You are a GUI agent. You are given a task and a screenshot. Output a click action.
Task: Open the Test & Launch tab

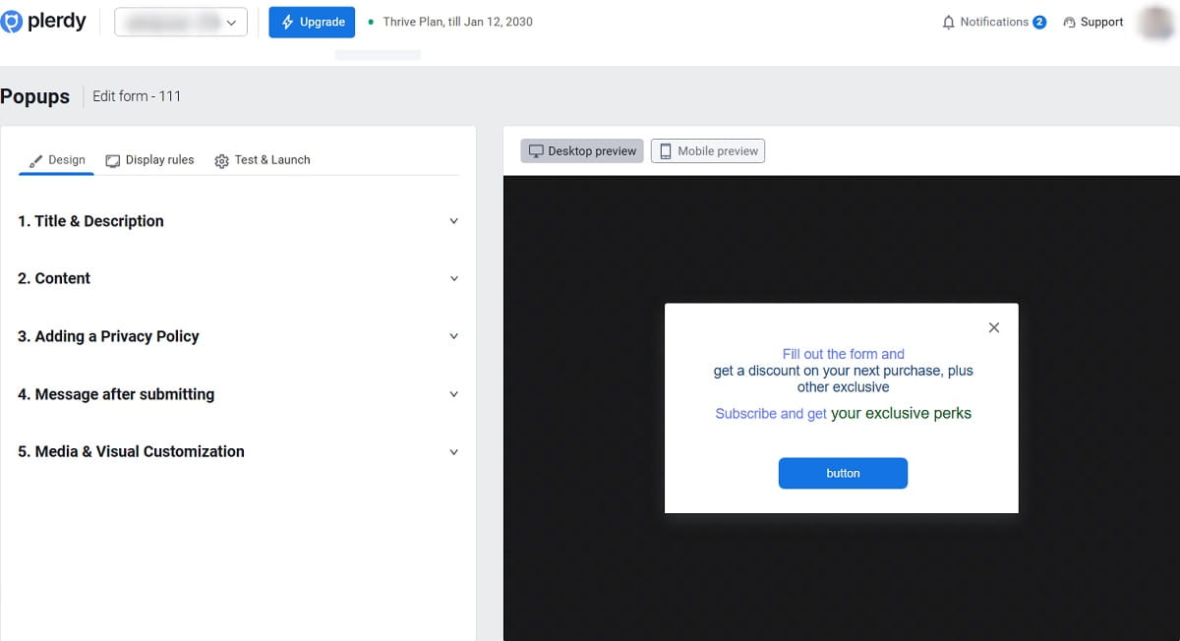272,159
